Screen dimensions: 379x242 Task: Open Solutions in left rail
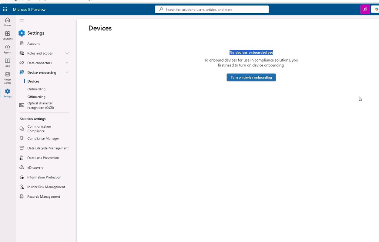coord(7,35)
